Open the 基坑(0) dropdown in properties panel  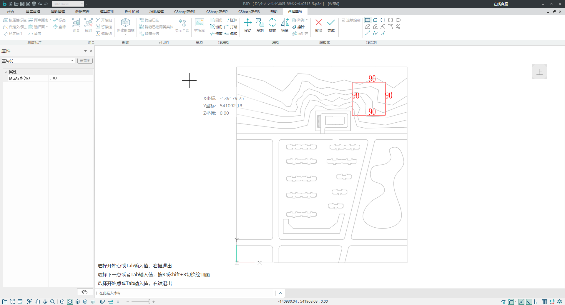(72, 61)
